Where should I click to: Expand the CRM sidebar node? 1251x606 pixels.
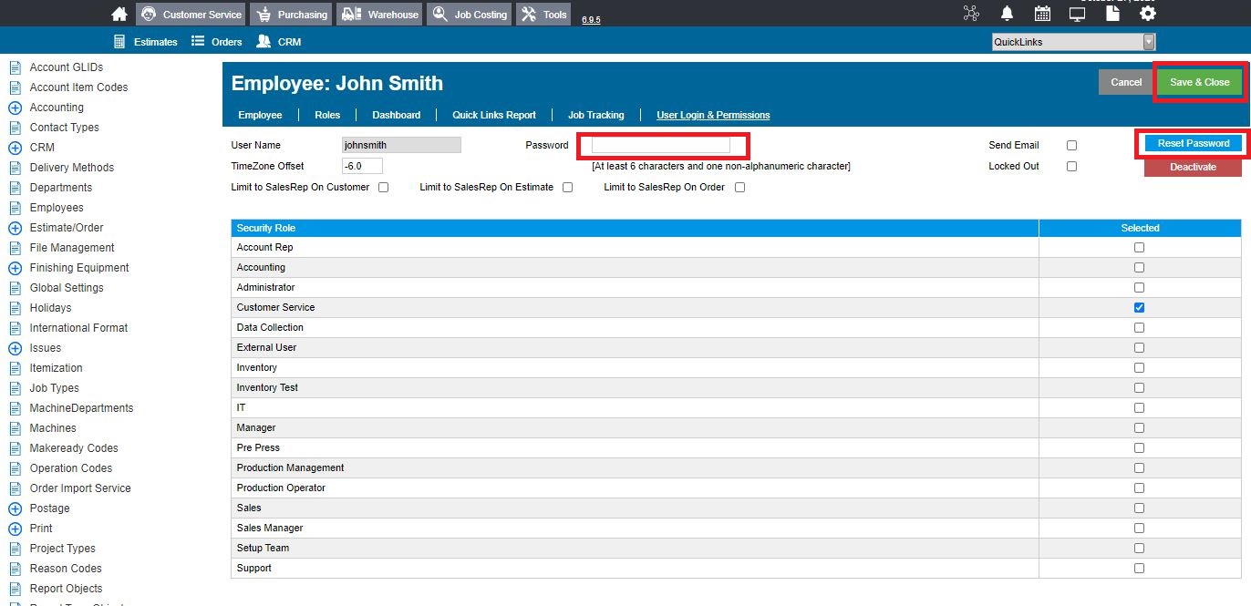click(15, 148)
